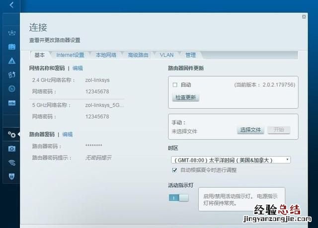Click the masked 路由器密码 asterisks value
318x228 pixels.
94,146
